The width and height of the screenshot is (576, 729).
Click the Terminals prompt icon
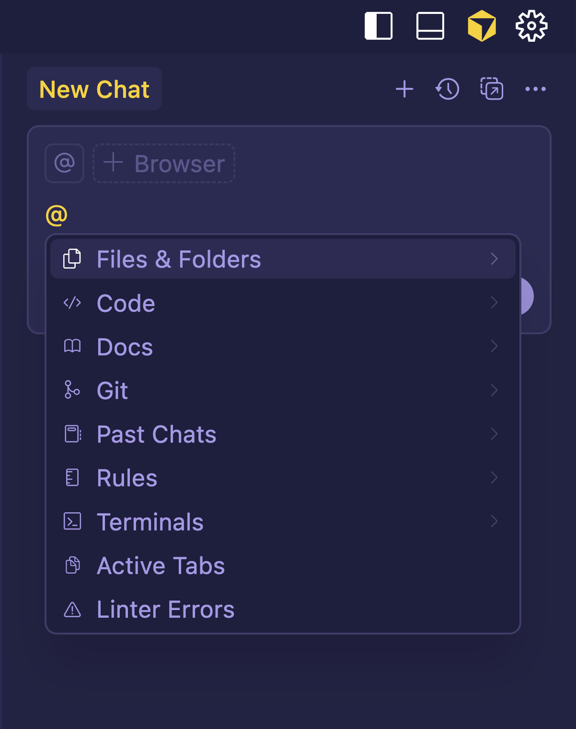pyautogui.click(x=72, y=521)
